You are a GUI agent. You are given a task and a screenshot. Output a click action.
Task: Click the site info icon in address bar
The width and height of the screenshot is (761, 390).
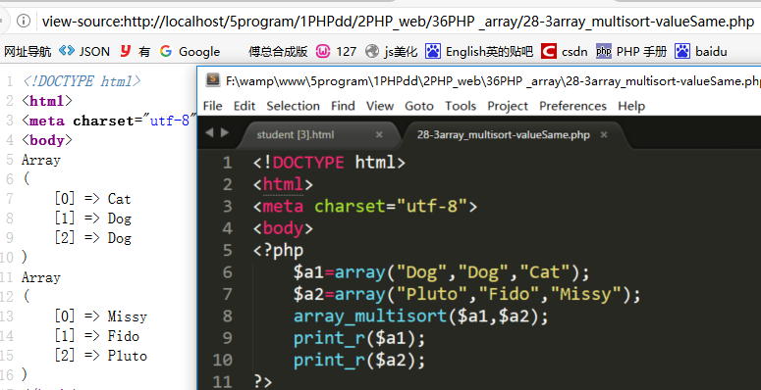click(x=24, y=21)
